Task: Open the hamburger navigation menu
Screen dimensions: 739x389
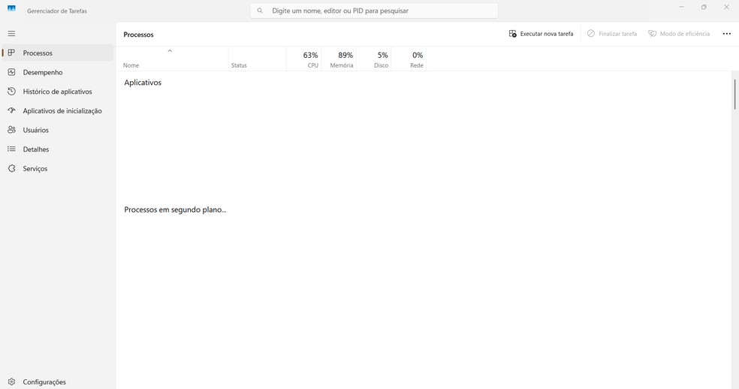Action: (11, 34)
